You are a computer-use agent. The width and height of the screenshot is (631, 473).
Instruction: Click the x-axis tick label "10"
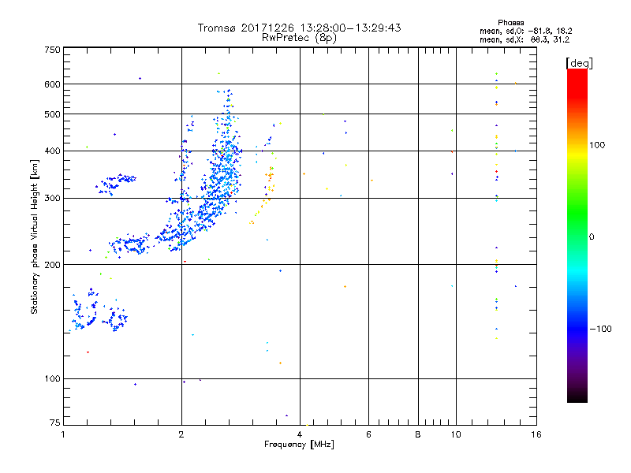[456, 434]
